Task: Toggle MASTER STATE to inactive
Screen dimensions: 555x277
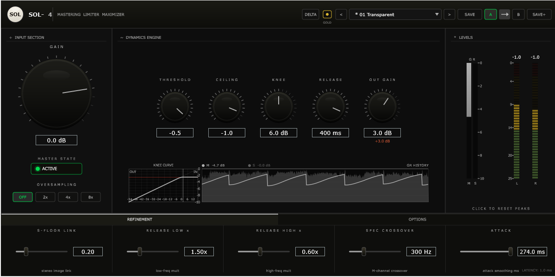Action: [56, 169]
